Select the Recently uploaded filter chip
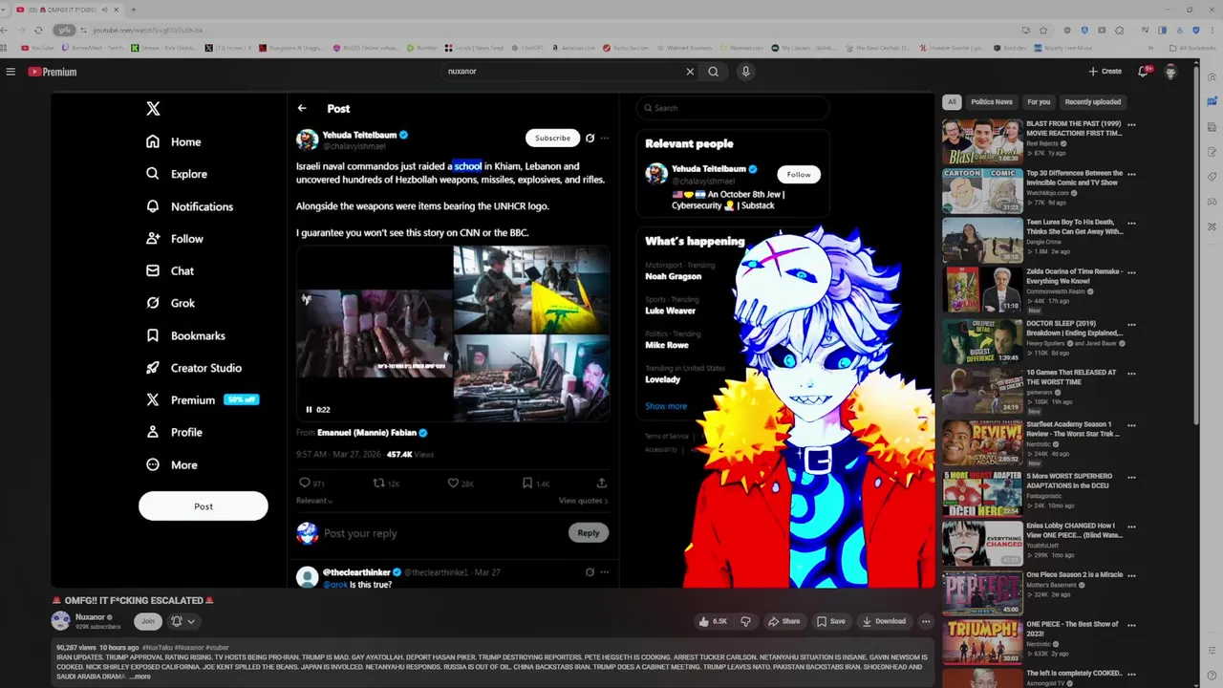 1093,101
